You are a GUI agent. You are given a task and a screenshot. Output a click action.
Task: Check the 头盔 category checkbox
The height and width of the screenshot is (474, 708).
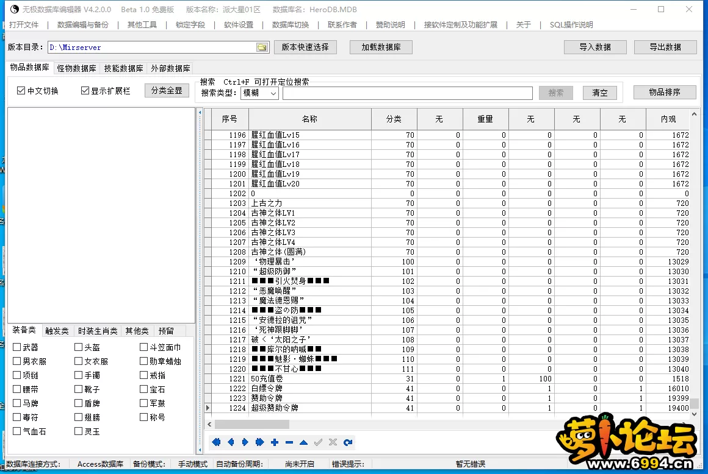point(79,347)
